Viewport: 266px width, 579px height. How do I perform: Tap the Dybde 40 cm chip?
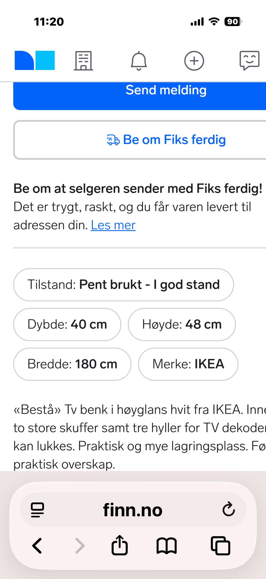67,324
